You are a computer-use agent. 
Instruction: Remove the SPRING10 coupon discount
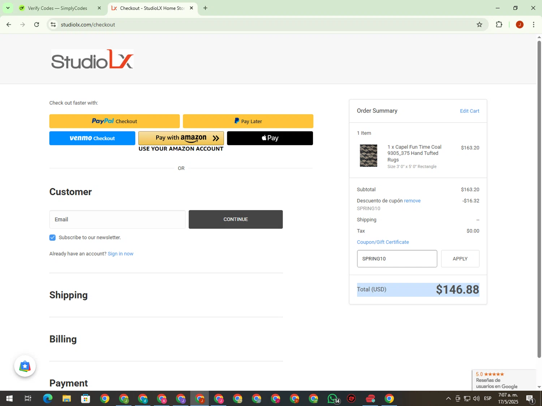(x=412, y=201)
